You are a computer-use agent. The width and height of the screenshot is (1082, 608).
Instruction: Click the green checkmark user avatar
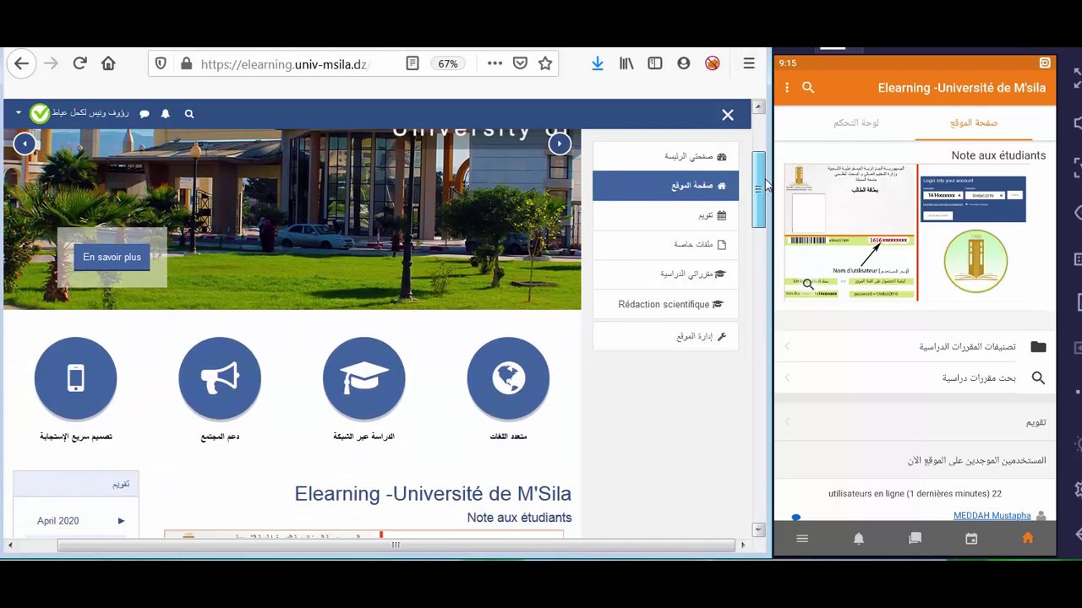click(x=40, y=113)
